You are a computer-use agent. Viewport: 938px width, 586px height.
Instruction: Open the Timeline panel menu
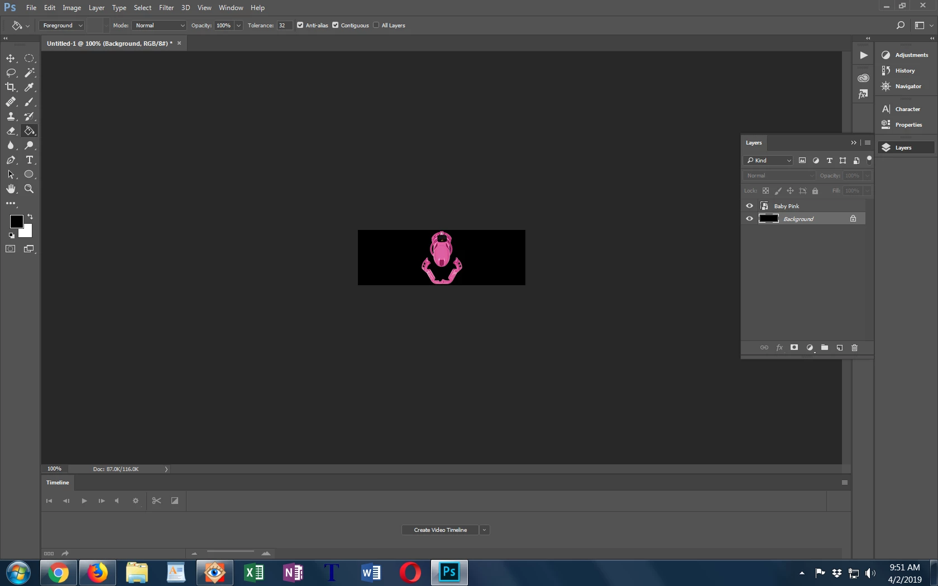[x=845, y=483]
